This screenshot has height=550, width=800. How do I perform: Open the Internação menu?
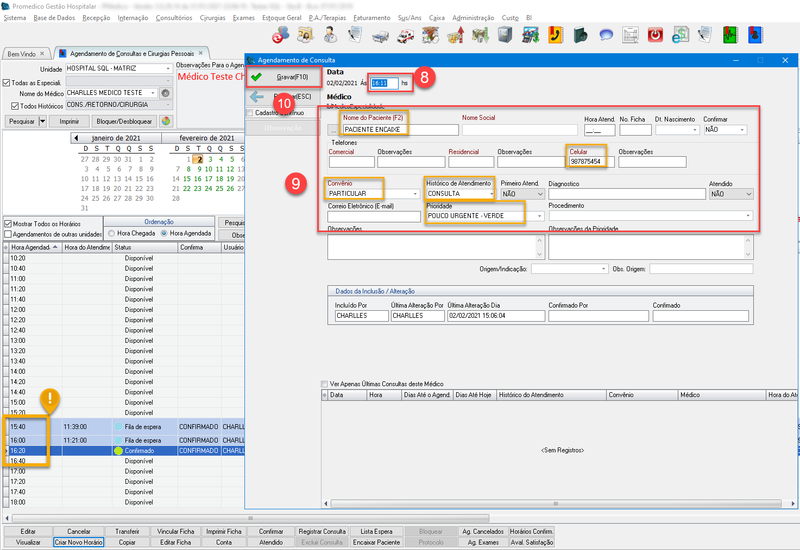pyautogui.click(x=133, y=18)
